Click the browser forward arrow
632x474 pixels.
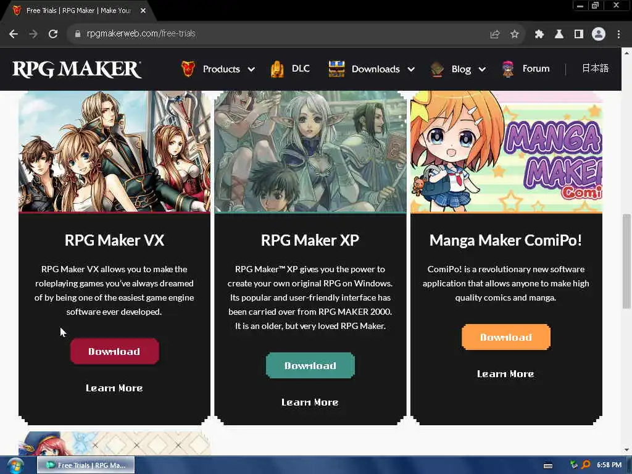pos(33,35)
